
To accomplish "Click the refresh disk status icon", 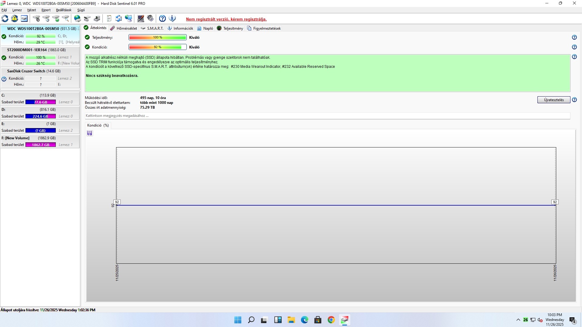I will (5, 18).
